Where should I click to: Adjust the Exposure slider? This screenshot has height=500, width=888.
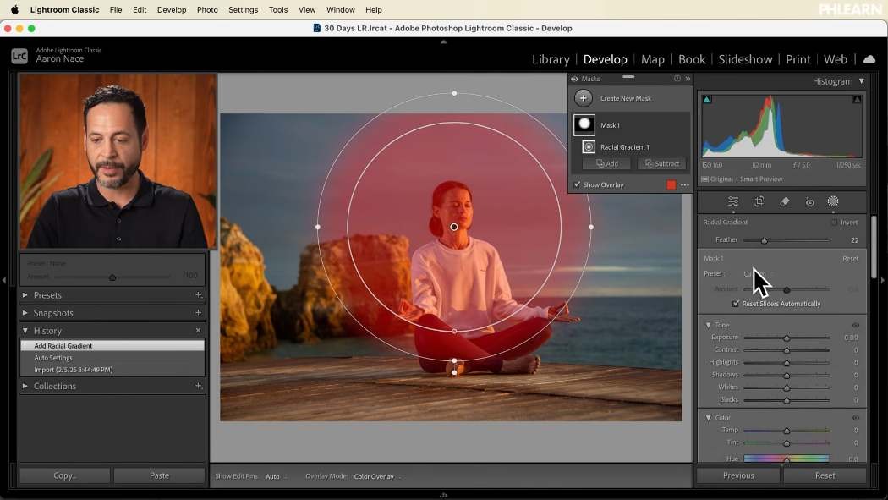click(787, 338)
